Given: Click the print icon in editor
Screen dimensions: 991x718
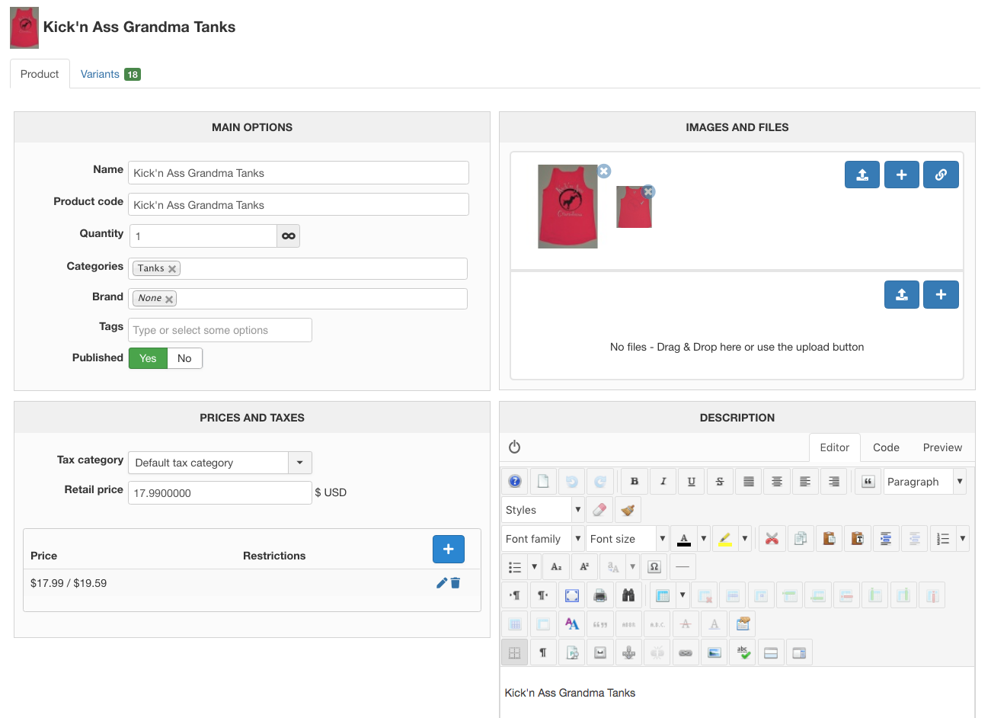Looking at the screenshot, I should 600,595.
